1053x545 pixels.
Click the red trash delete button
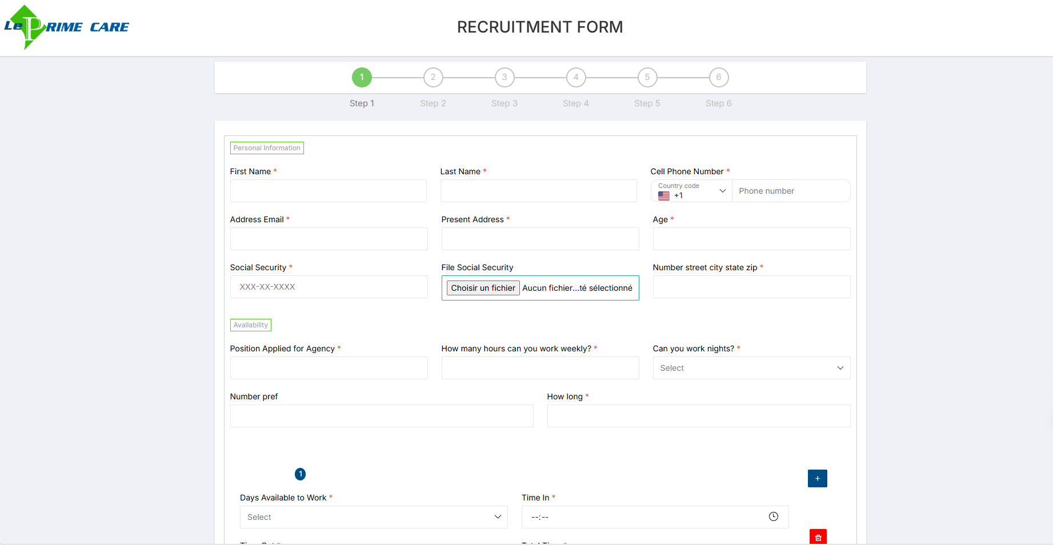click(818, 537)
